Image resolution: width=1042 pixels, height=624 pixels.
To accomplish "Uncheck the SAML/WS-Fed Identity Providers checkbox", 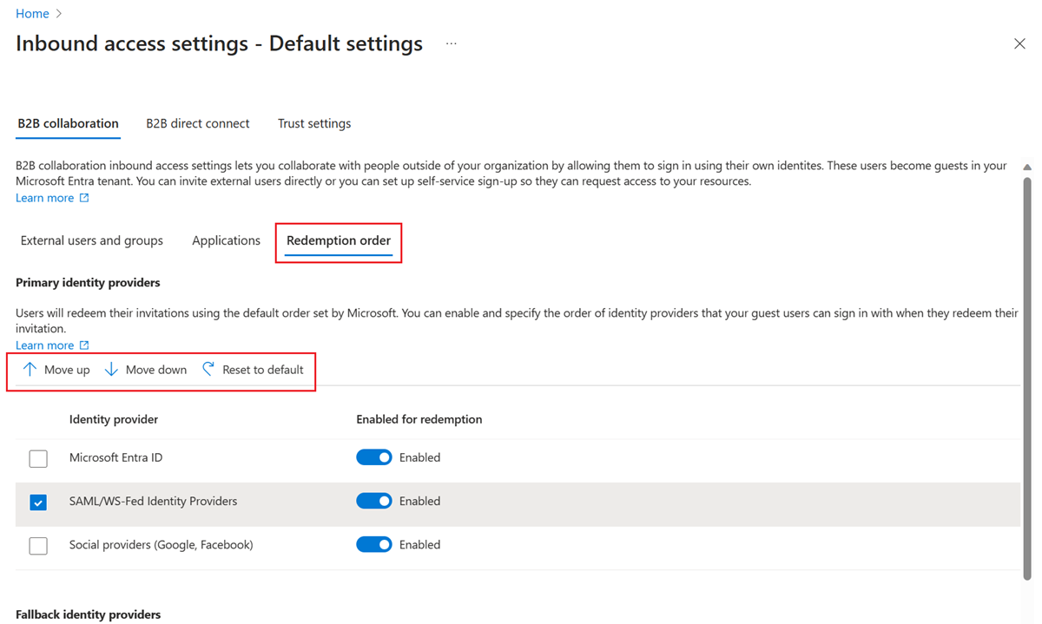I will pos(38,502).
